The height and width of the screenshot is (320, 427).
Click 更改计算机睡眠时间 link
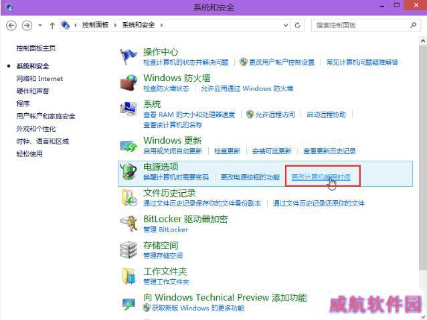point(321,177)
